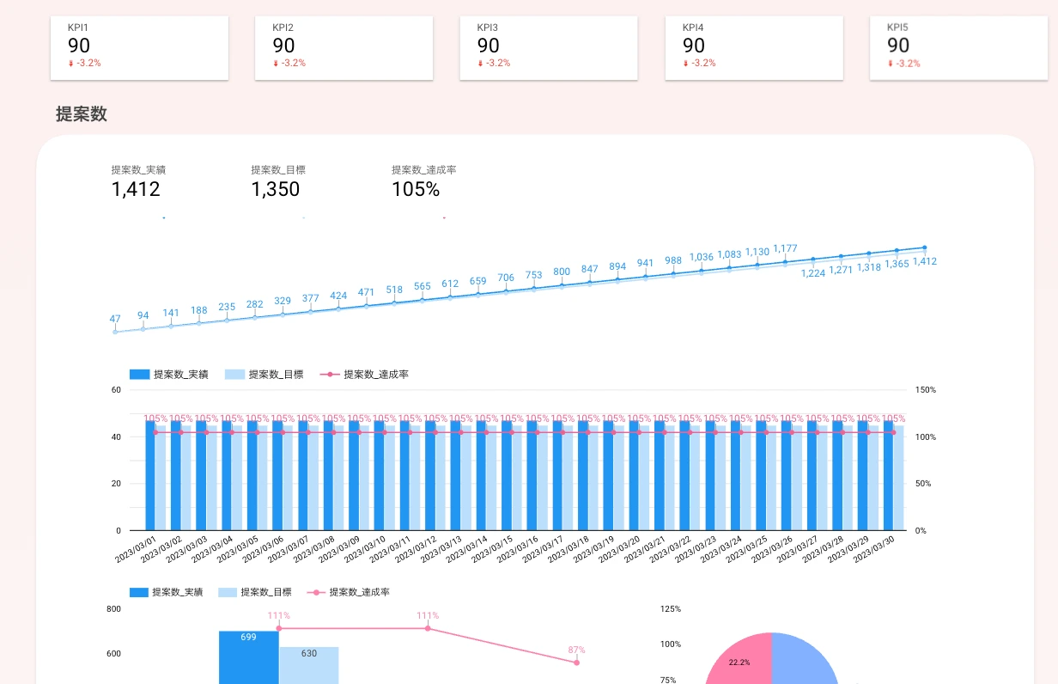This screenshot has width=1058, height=684.
Task: Click the light blue bar labeled 630
Action: (x=309, y=665)
